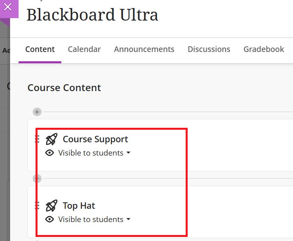Click the eye icon under Course Support
Image resolution: width=293 pixels, height=241 pixels.
click(50, 153)
